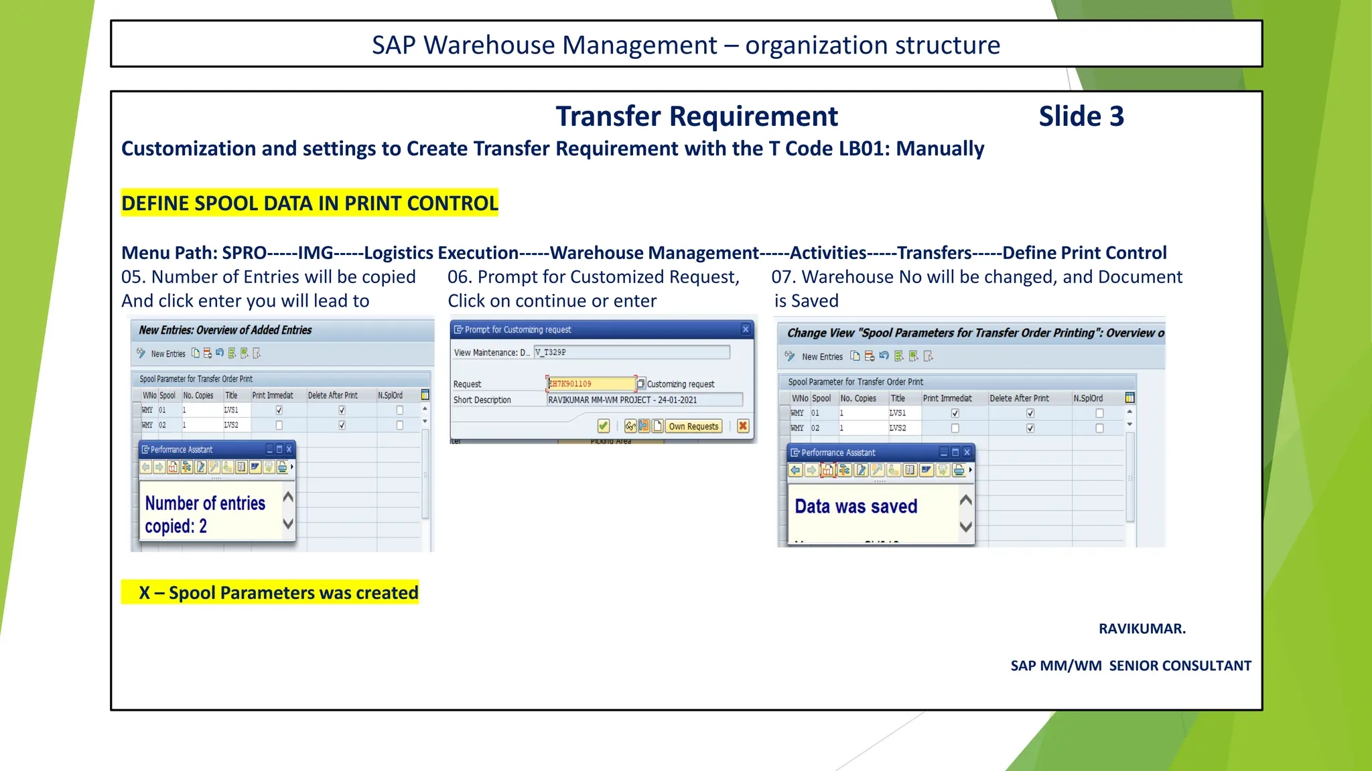Image resolution: width=1372 pixels, height=771 pixels.
Task: Open Application Help in 'Number of entries copied' assistant
Action: click(173, 466)
